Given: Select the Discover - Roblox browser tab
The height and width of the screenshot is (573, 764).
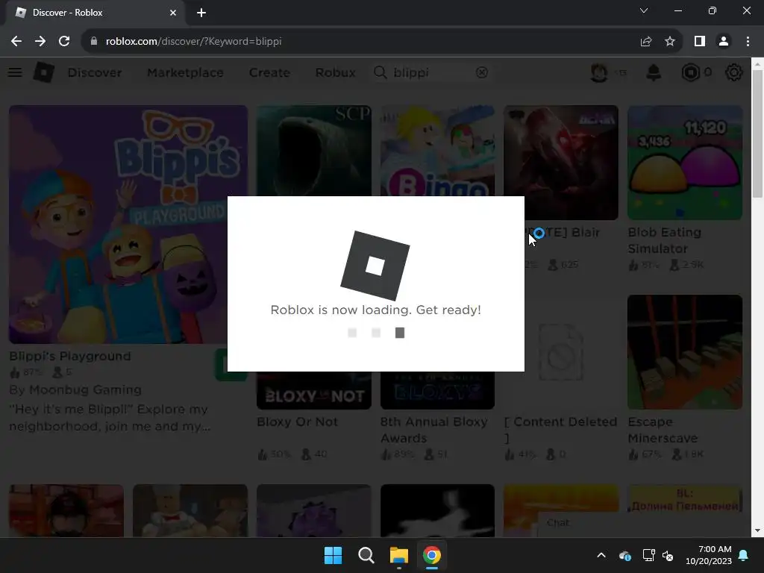Looking at the screenshot, I should (x=95, y=13).
